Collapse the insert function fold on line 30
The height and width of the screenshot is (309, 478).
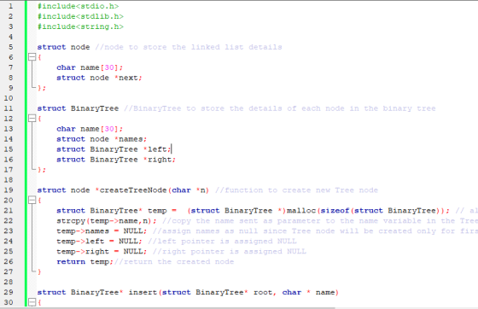(32, 302)
